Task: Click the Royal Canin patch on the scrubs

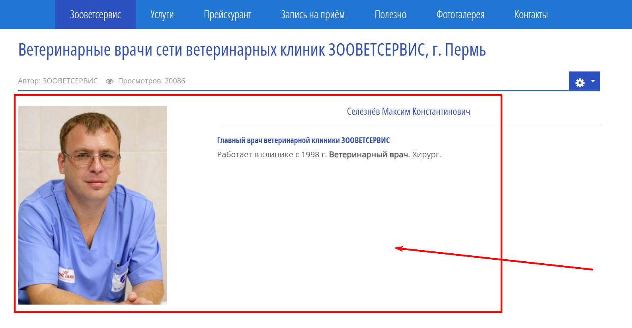Action: [66, 275]
